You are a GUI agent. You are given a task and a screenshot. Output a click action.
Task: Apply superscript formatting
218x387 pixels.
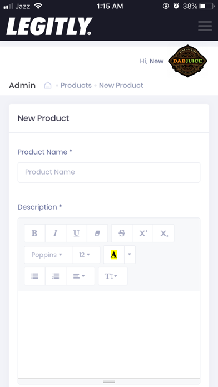coord(143,233)
